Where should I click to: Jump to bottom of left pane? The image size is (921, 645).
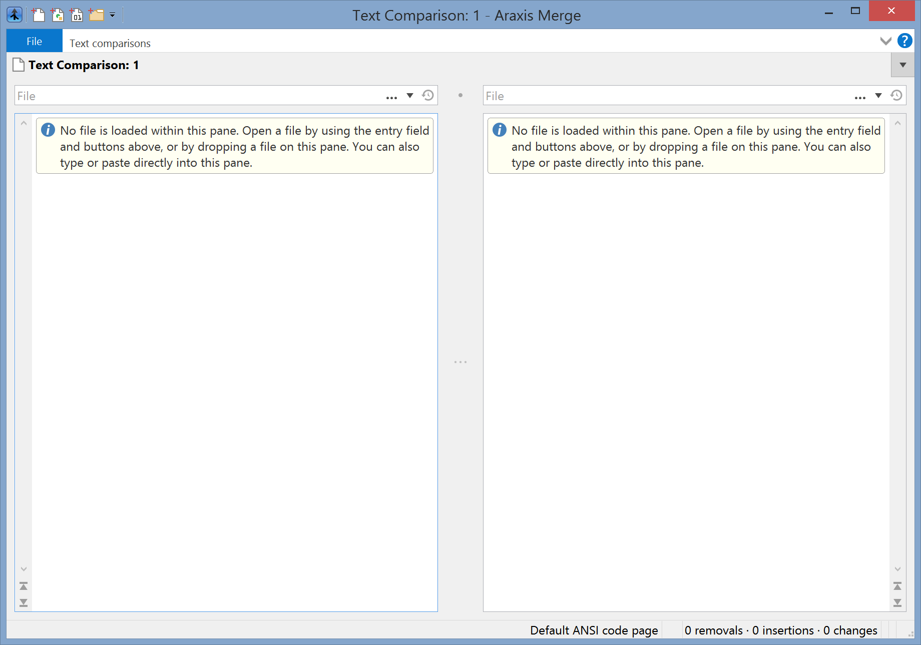24,602
